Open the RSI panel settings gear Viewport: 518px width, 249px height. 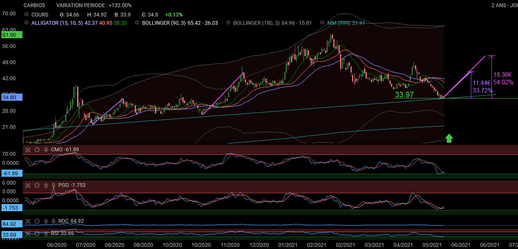point(37,233)
